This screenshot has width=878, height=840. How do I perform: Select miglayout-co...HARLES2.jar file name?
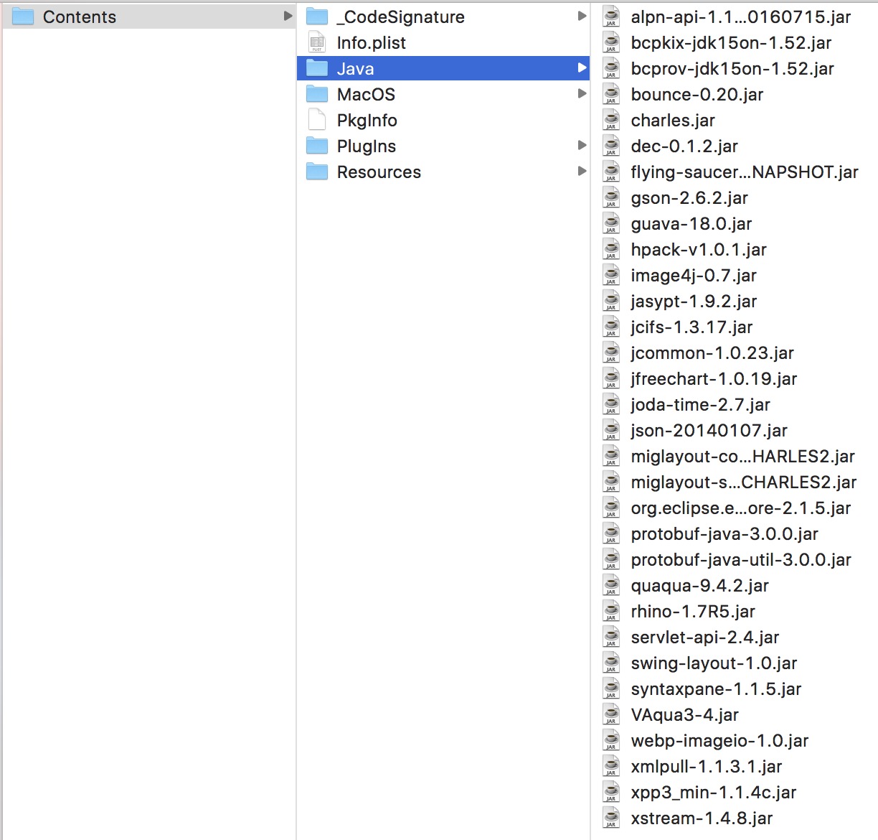tap(742, 457)
